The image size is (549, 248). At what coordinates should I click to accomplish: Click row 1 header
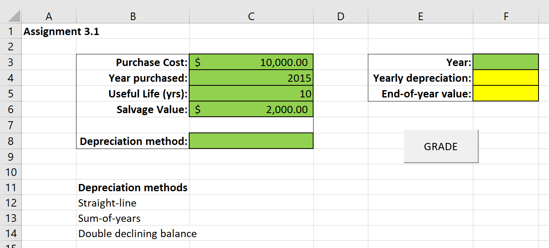point(11,31)
